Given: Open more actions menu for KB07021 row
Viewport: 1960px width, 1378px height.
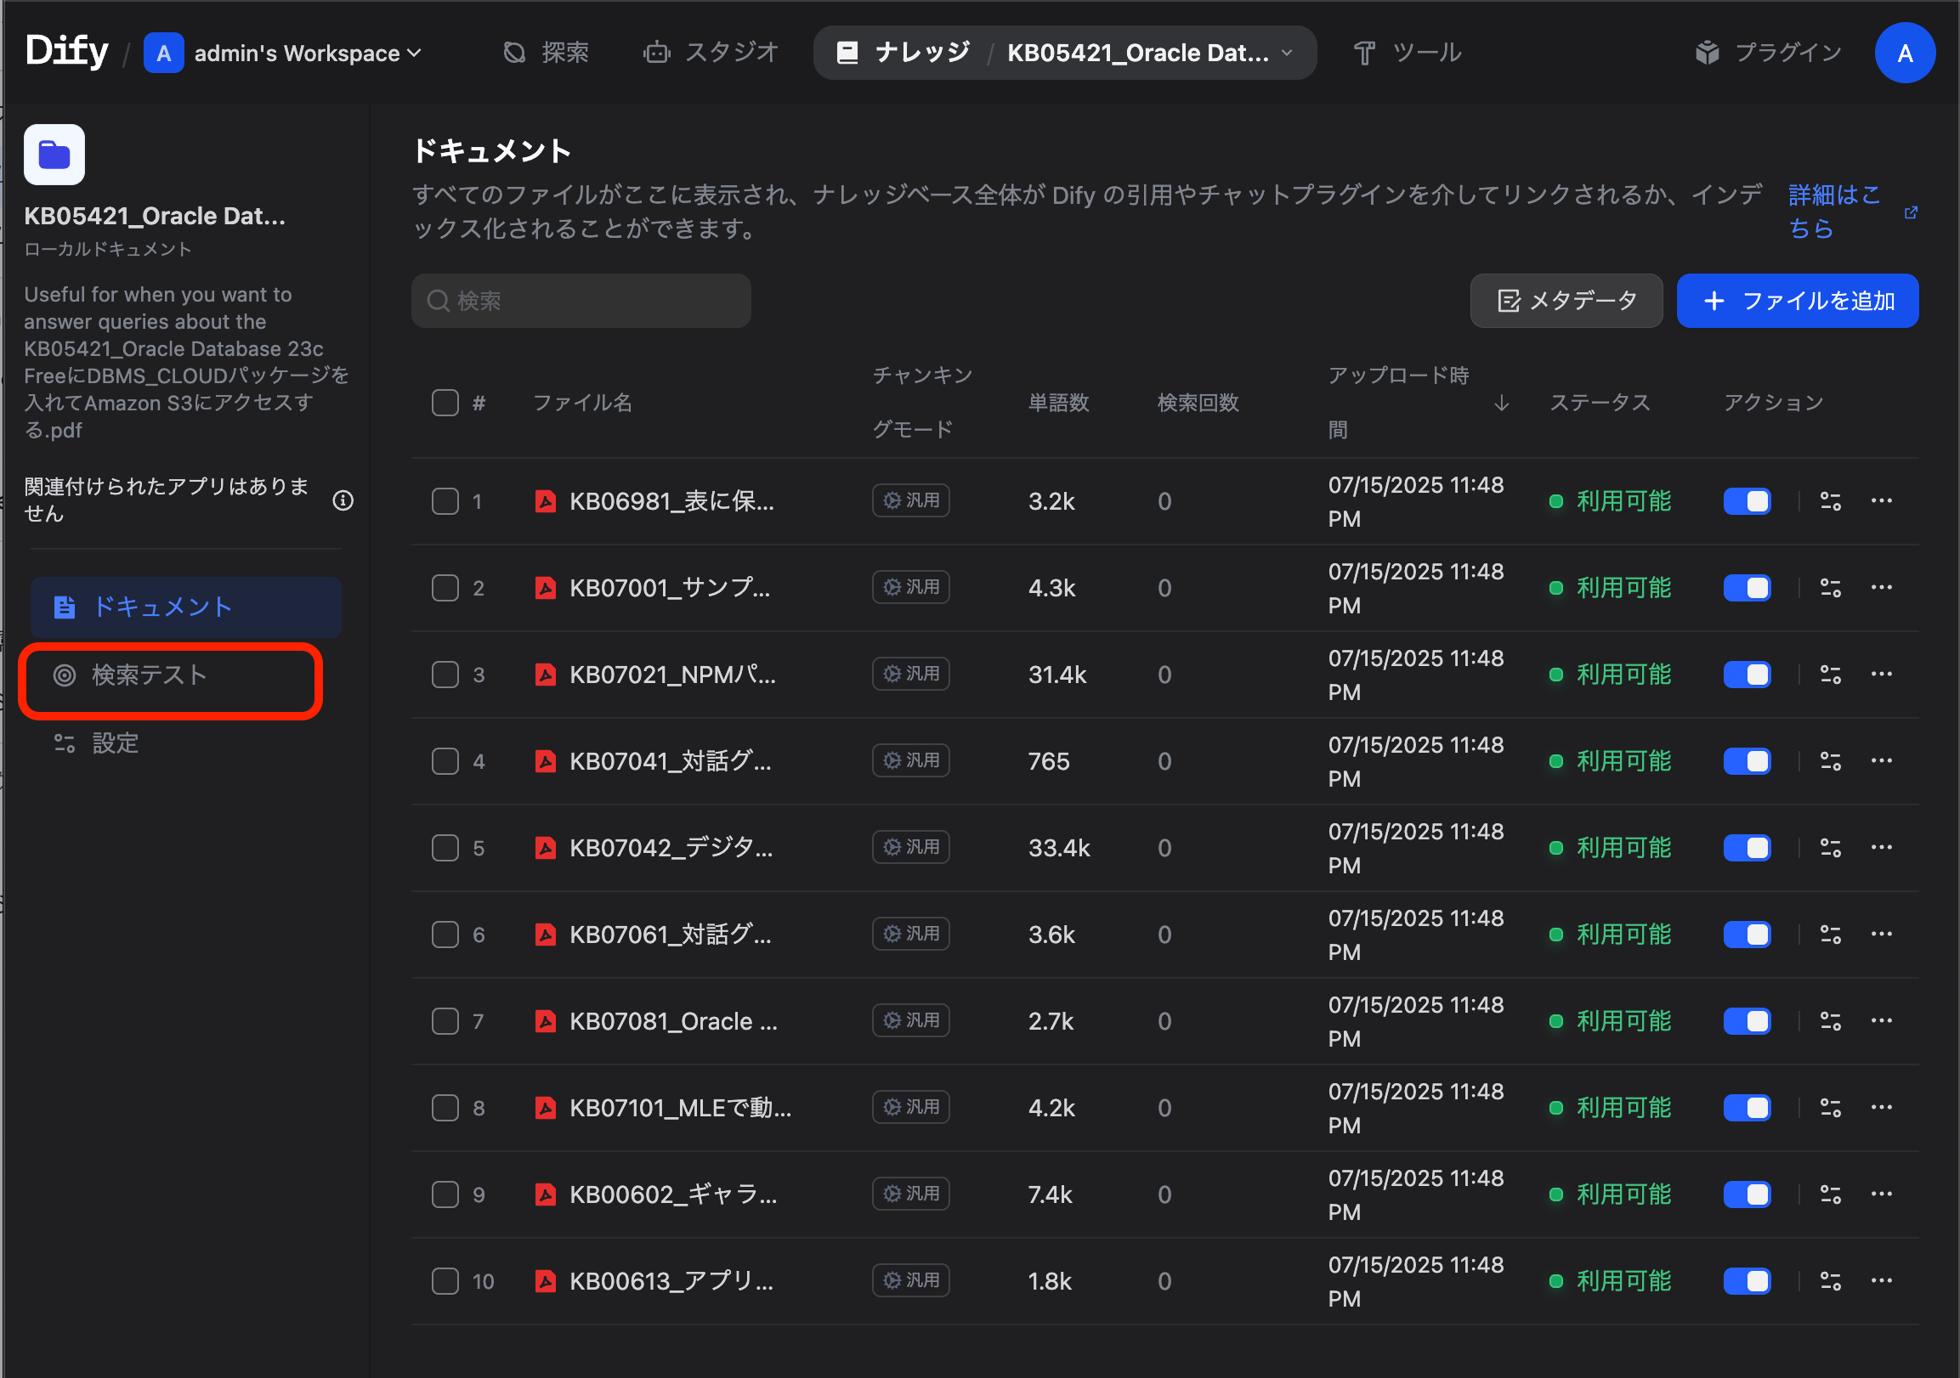Looking at the screenshot, I should click(x=1882, y=674).
